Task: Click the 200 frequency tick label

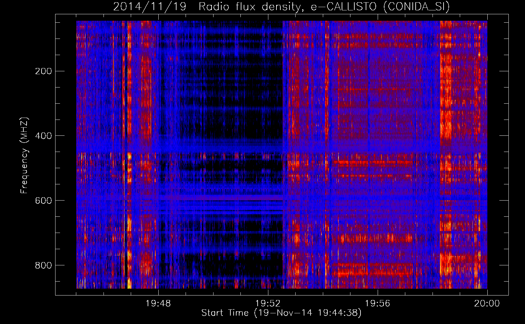Action: [43, 71]
